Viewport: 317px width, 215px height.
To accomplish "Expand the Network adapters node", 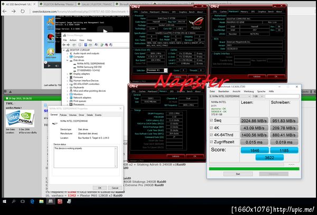I will pos(67,97).
